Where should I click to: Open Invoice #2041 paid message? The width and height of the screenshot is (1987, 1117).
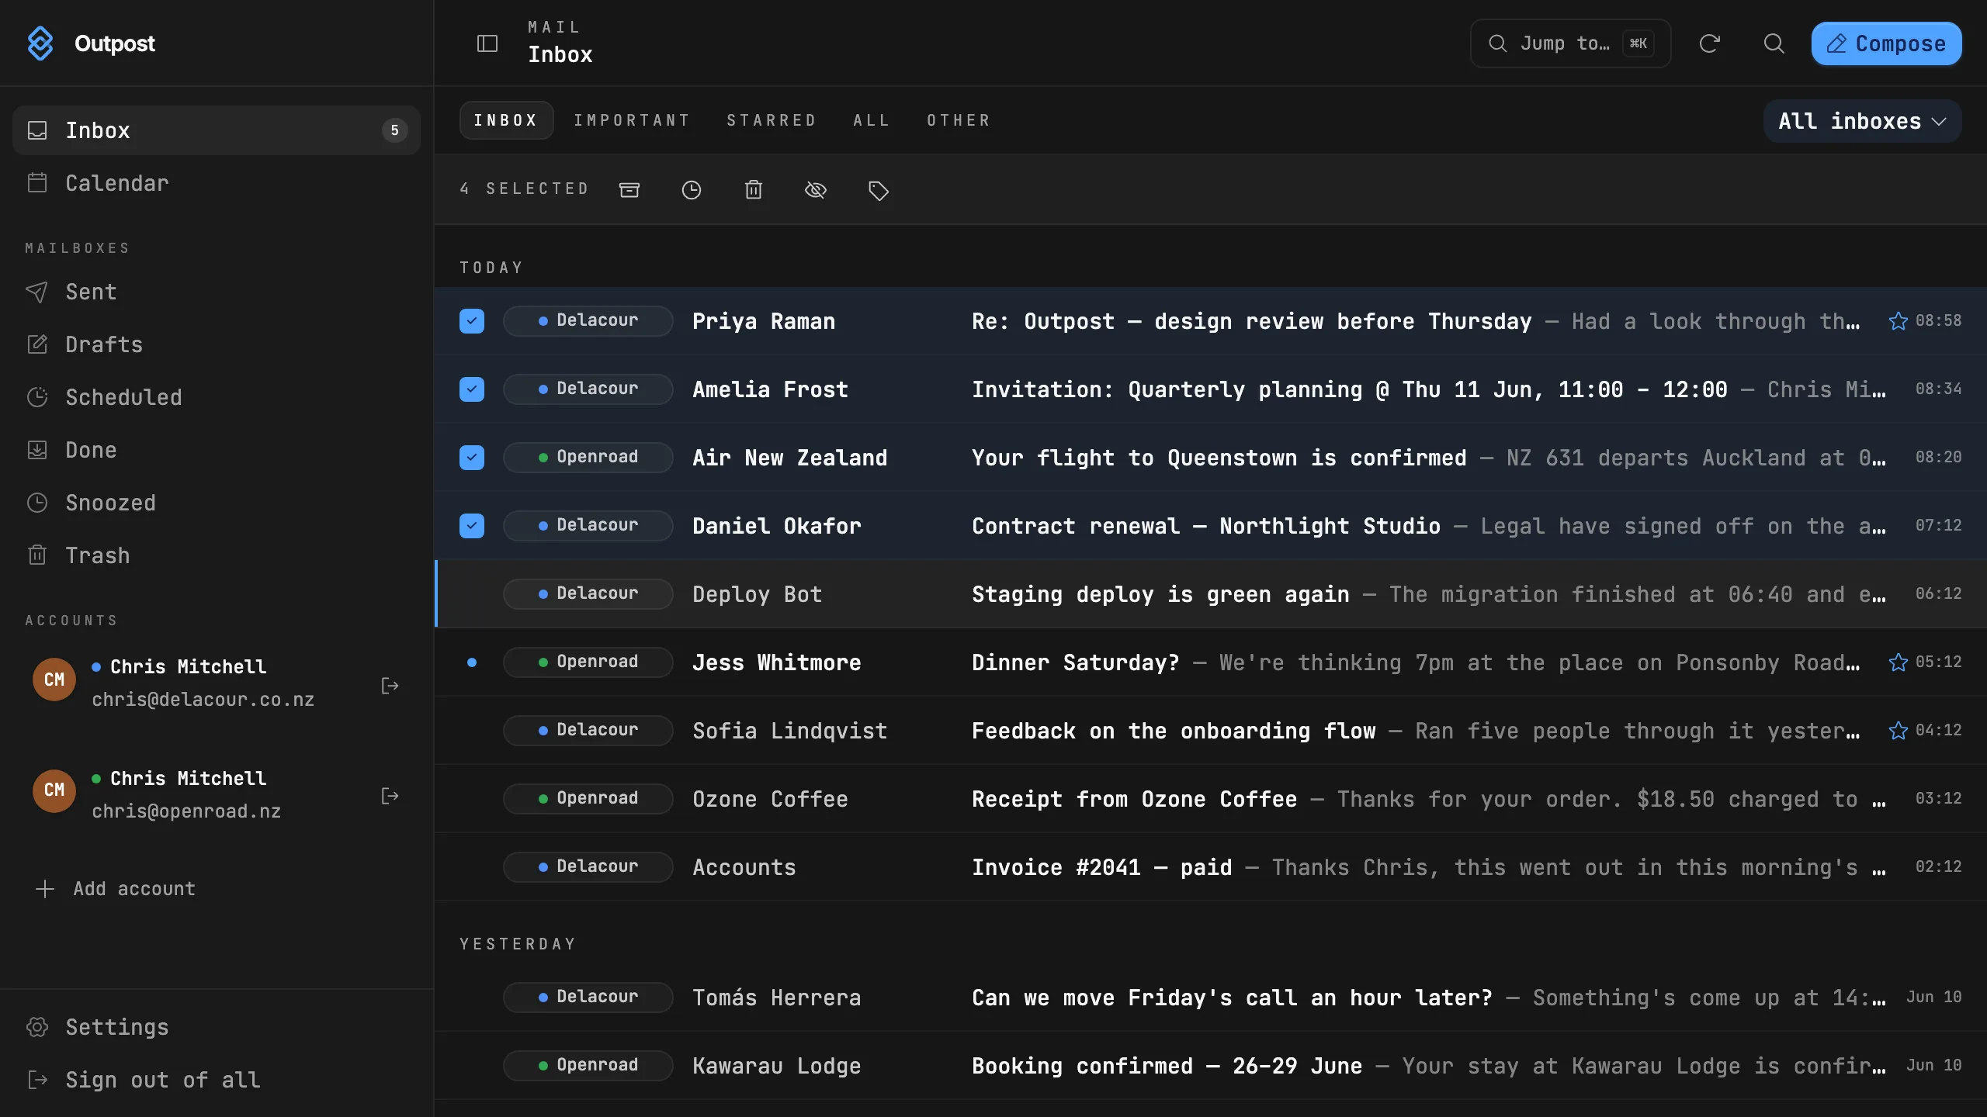[1211, 867]
